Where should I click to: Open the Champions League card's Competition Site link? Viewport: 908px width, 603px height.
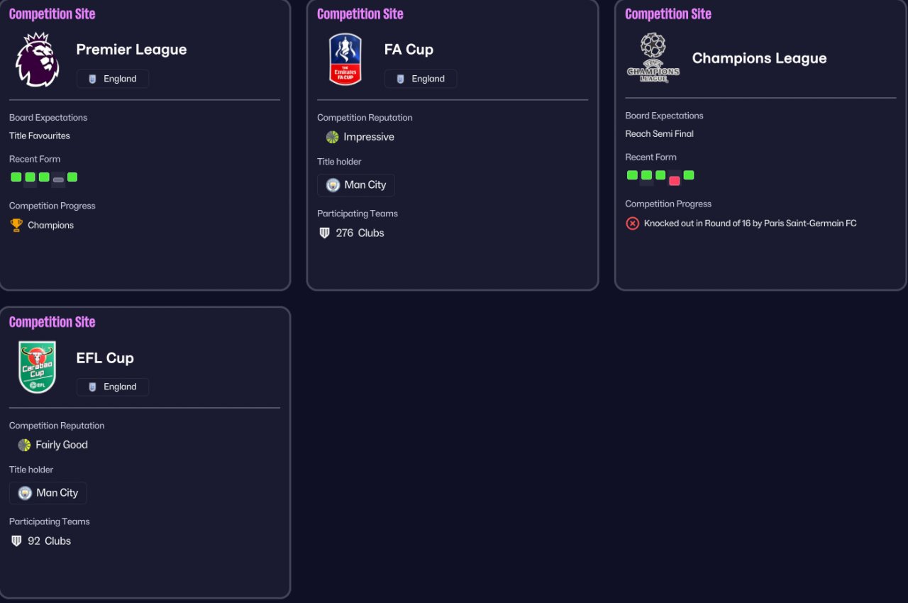[668, 14]
